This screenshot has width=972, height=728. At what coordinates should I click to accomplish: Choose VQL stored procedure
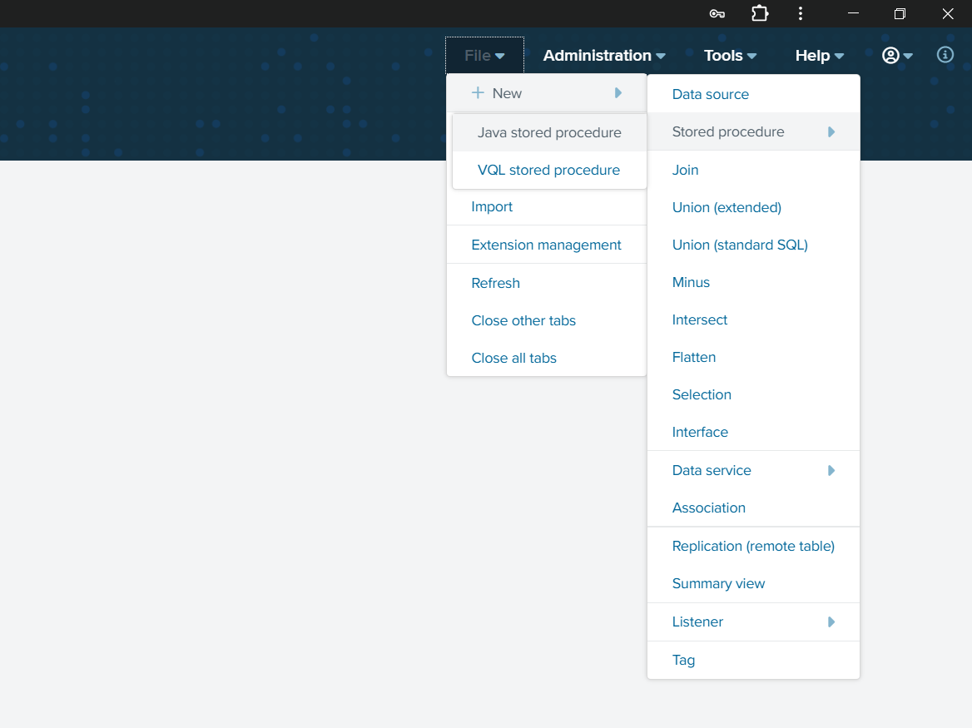pyautogui.click(x=549, y=170)
